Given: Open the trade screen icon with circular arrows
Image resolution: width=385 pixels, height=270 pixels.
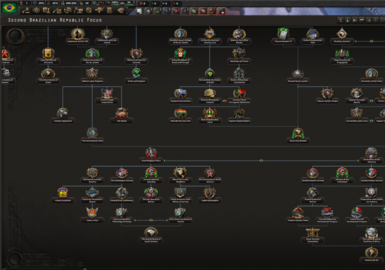Looking at the screenshot, I should coord(68,11).
